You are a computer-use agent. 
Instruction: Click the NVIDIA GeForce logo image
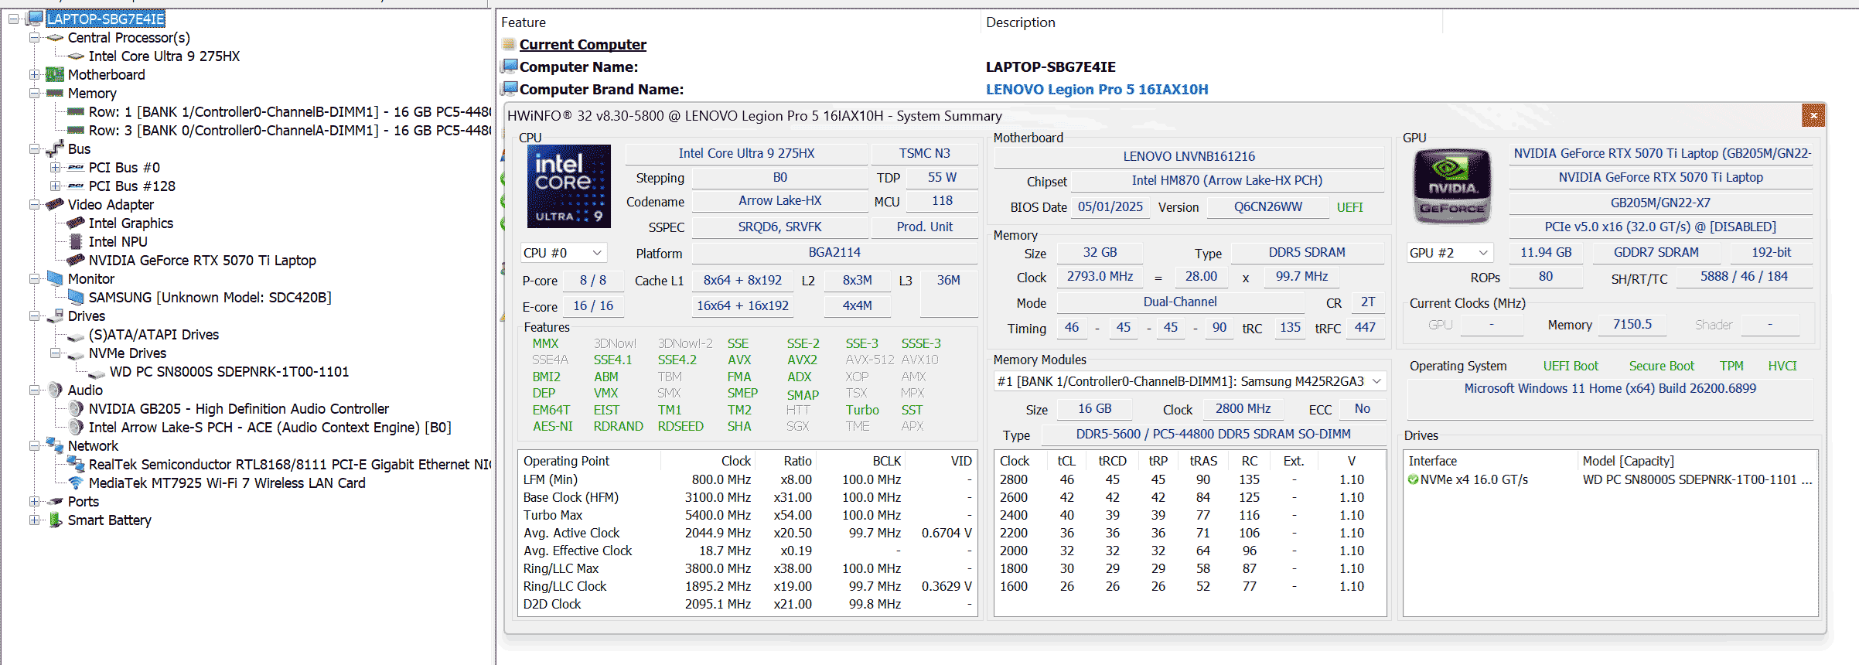coord(1451,186)
